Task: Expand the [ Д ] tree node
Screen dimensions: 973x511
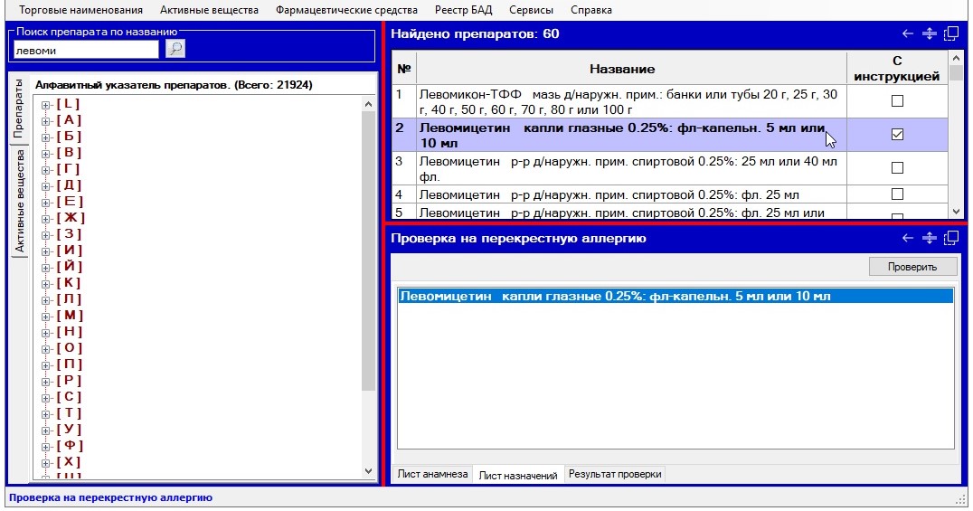Action: point(45,186)
